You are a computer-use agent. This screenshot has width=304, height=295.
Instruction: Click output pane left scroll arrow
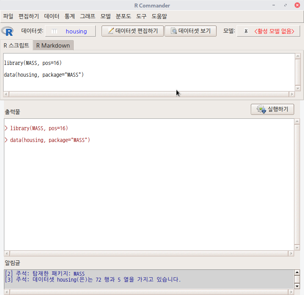point(7,253)
